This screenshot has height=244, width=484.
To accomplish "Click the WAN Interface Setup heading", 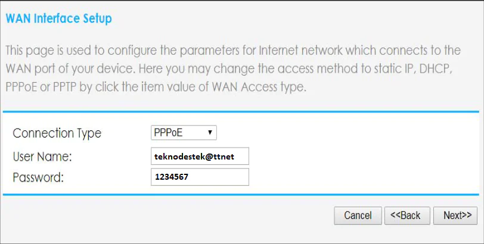I will tap(58, 18).
